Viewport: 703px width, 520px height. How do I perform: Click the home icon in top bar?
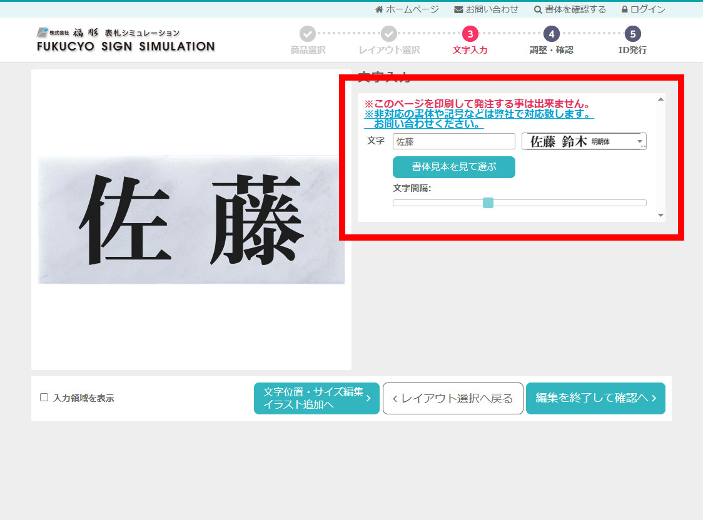379,9
